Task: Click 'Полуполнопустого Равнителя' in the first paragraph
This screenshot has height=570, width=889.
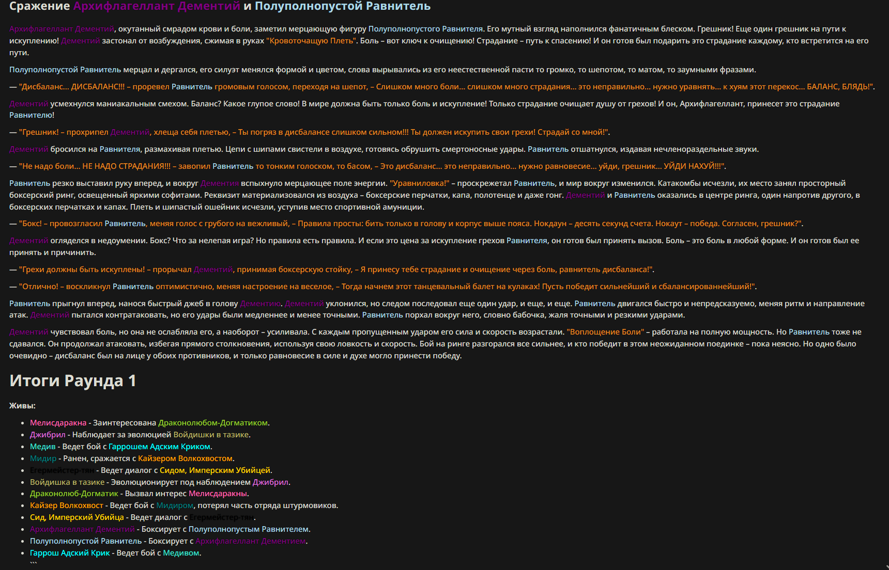Action: (425, 29)
